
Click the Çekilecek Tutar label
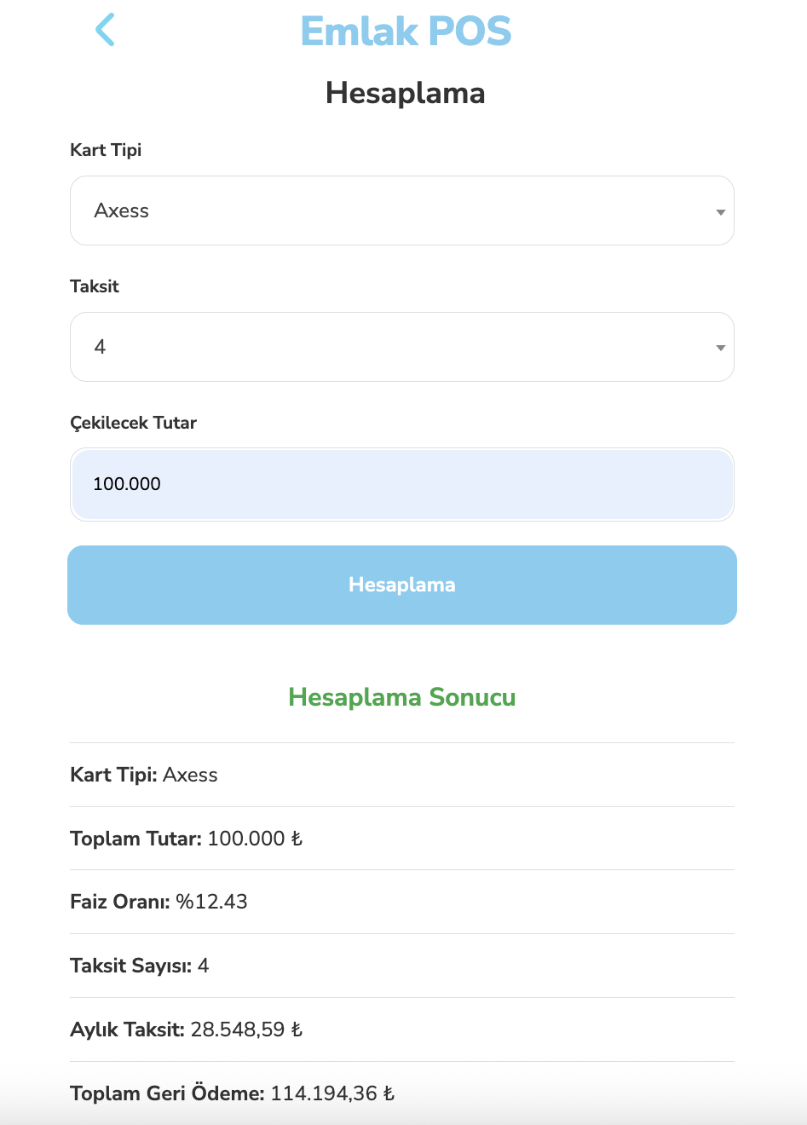[x=133, y=423]
